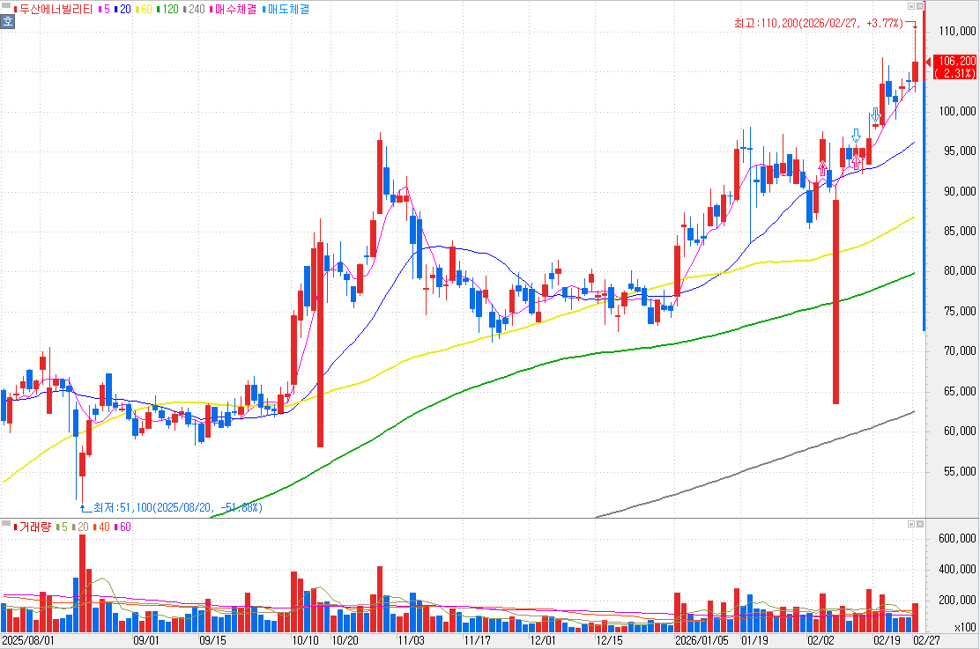
Task: Click the 거래량 volume indicator label
Action: pyautogui.click(x=33, y=527)
